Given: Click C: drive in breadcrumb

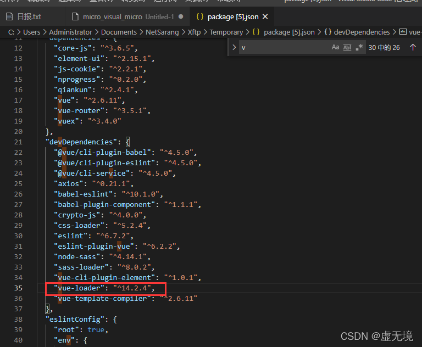Looking at the screenshot, I should click(11, 32).
